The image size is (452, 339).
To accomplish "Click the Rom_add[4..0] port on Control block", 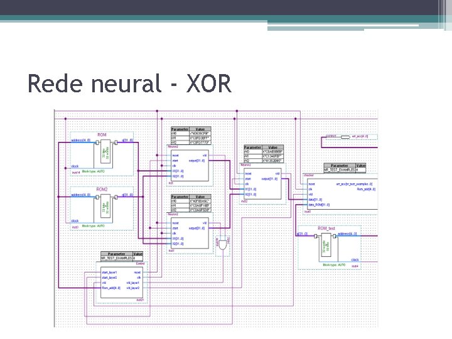I will click(111, 288).
